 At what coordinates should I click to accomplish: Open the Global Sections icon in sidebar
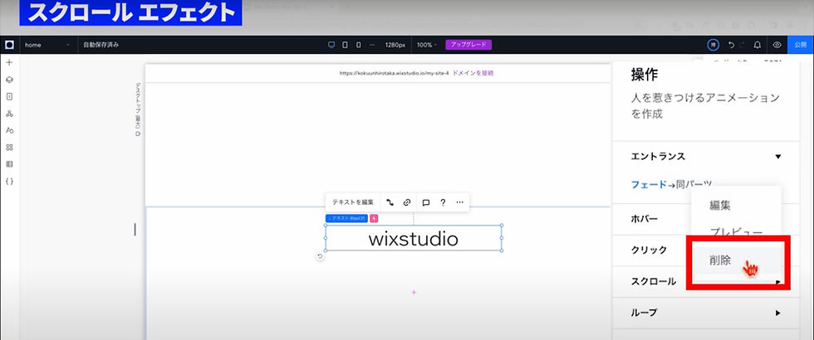(9, 114)
